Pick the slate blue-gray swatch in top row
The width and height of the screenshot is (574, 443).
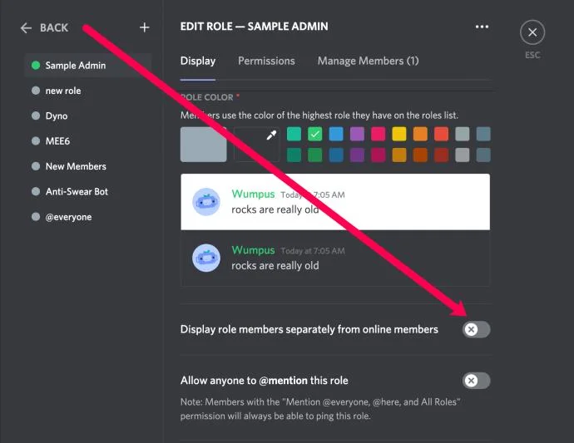coord(483,134)
